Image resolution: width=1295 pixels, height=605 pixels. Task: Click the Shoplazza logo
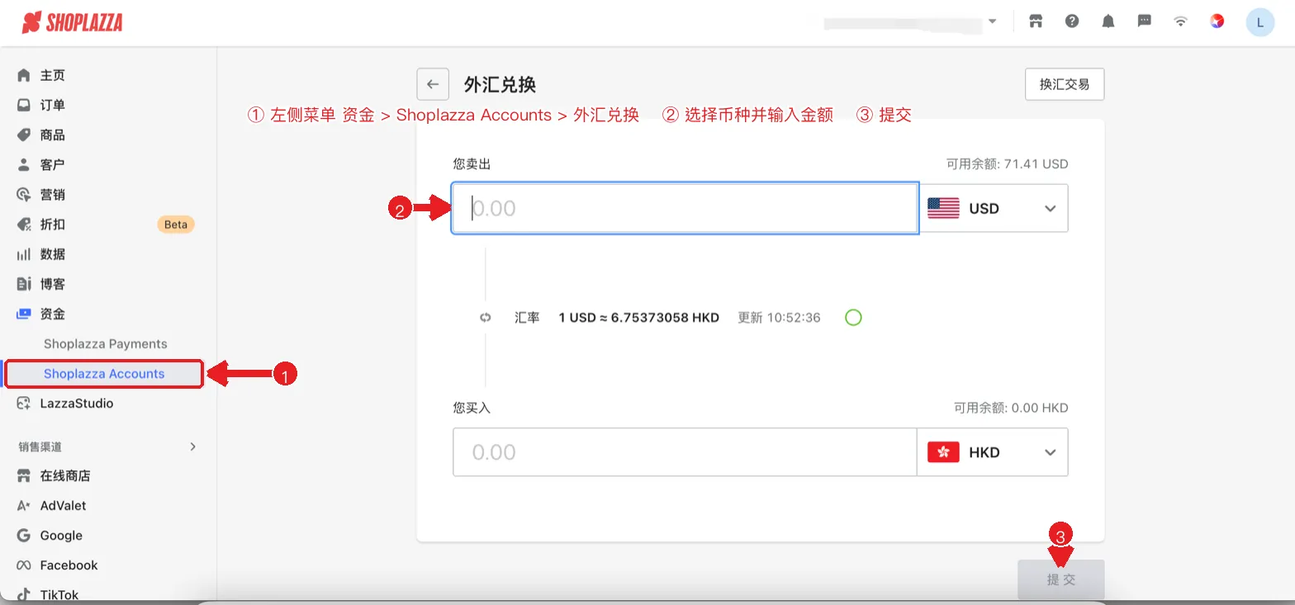click(x=72, y=22)
